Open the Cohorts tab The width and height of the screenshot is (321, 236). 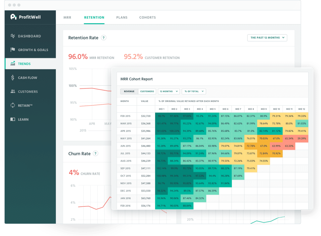147,17
